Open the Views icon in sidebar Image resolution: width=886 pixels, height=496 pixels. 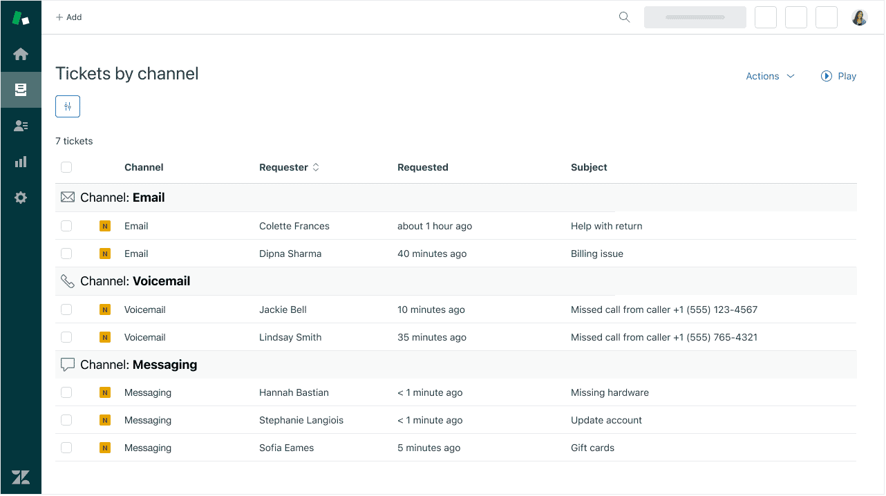point(21,90)
